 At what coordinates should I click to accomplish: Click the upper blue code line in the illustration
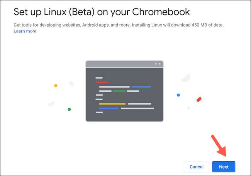(141, 87)
